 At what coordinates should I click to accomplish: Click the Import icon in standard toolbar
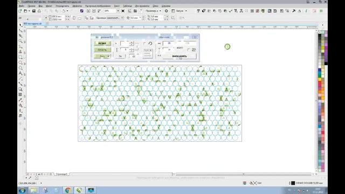click(x=88, y=11)
